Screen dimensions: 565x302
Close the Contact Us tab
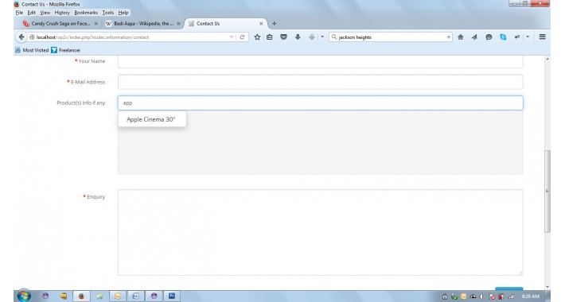pos(261,24)
